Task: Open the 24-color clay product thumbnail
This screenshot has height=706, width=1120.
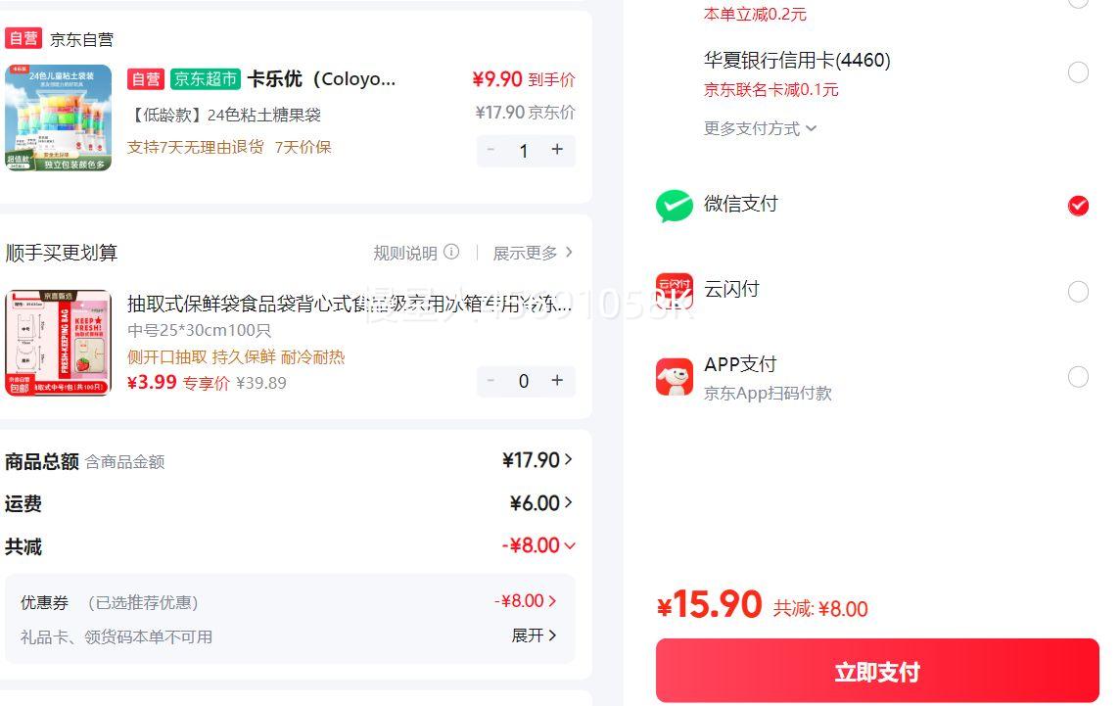Action: (59, 118)
